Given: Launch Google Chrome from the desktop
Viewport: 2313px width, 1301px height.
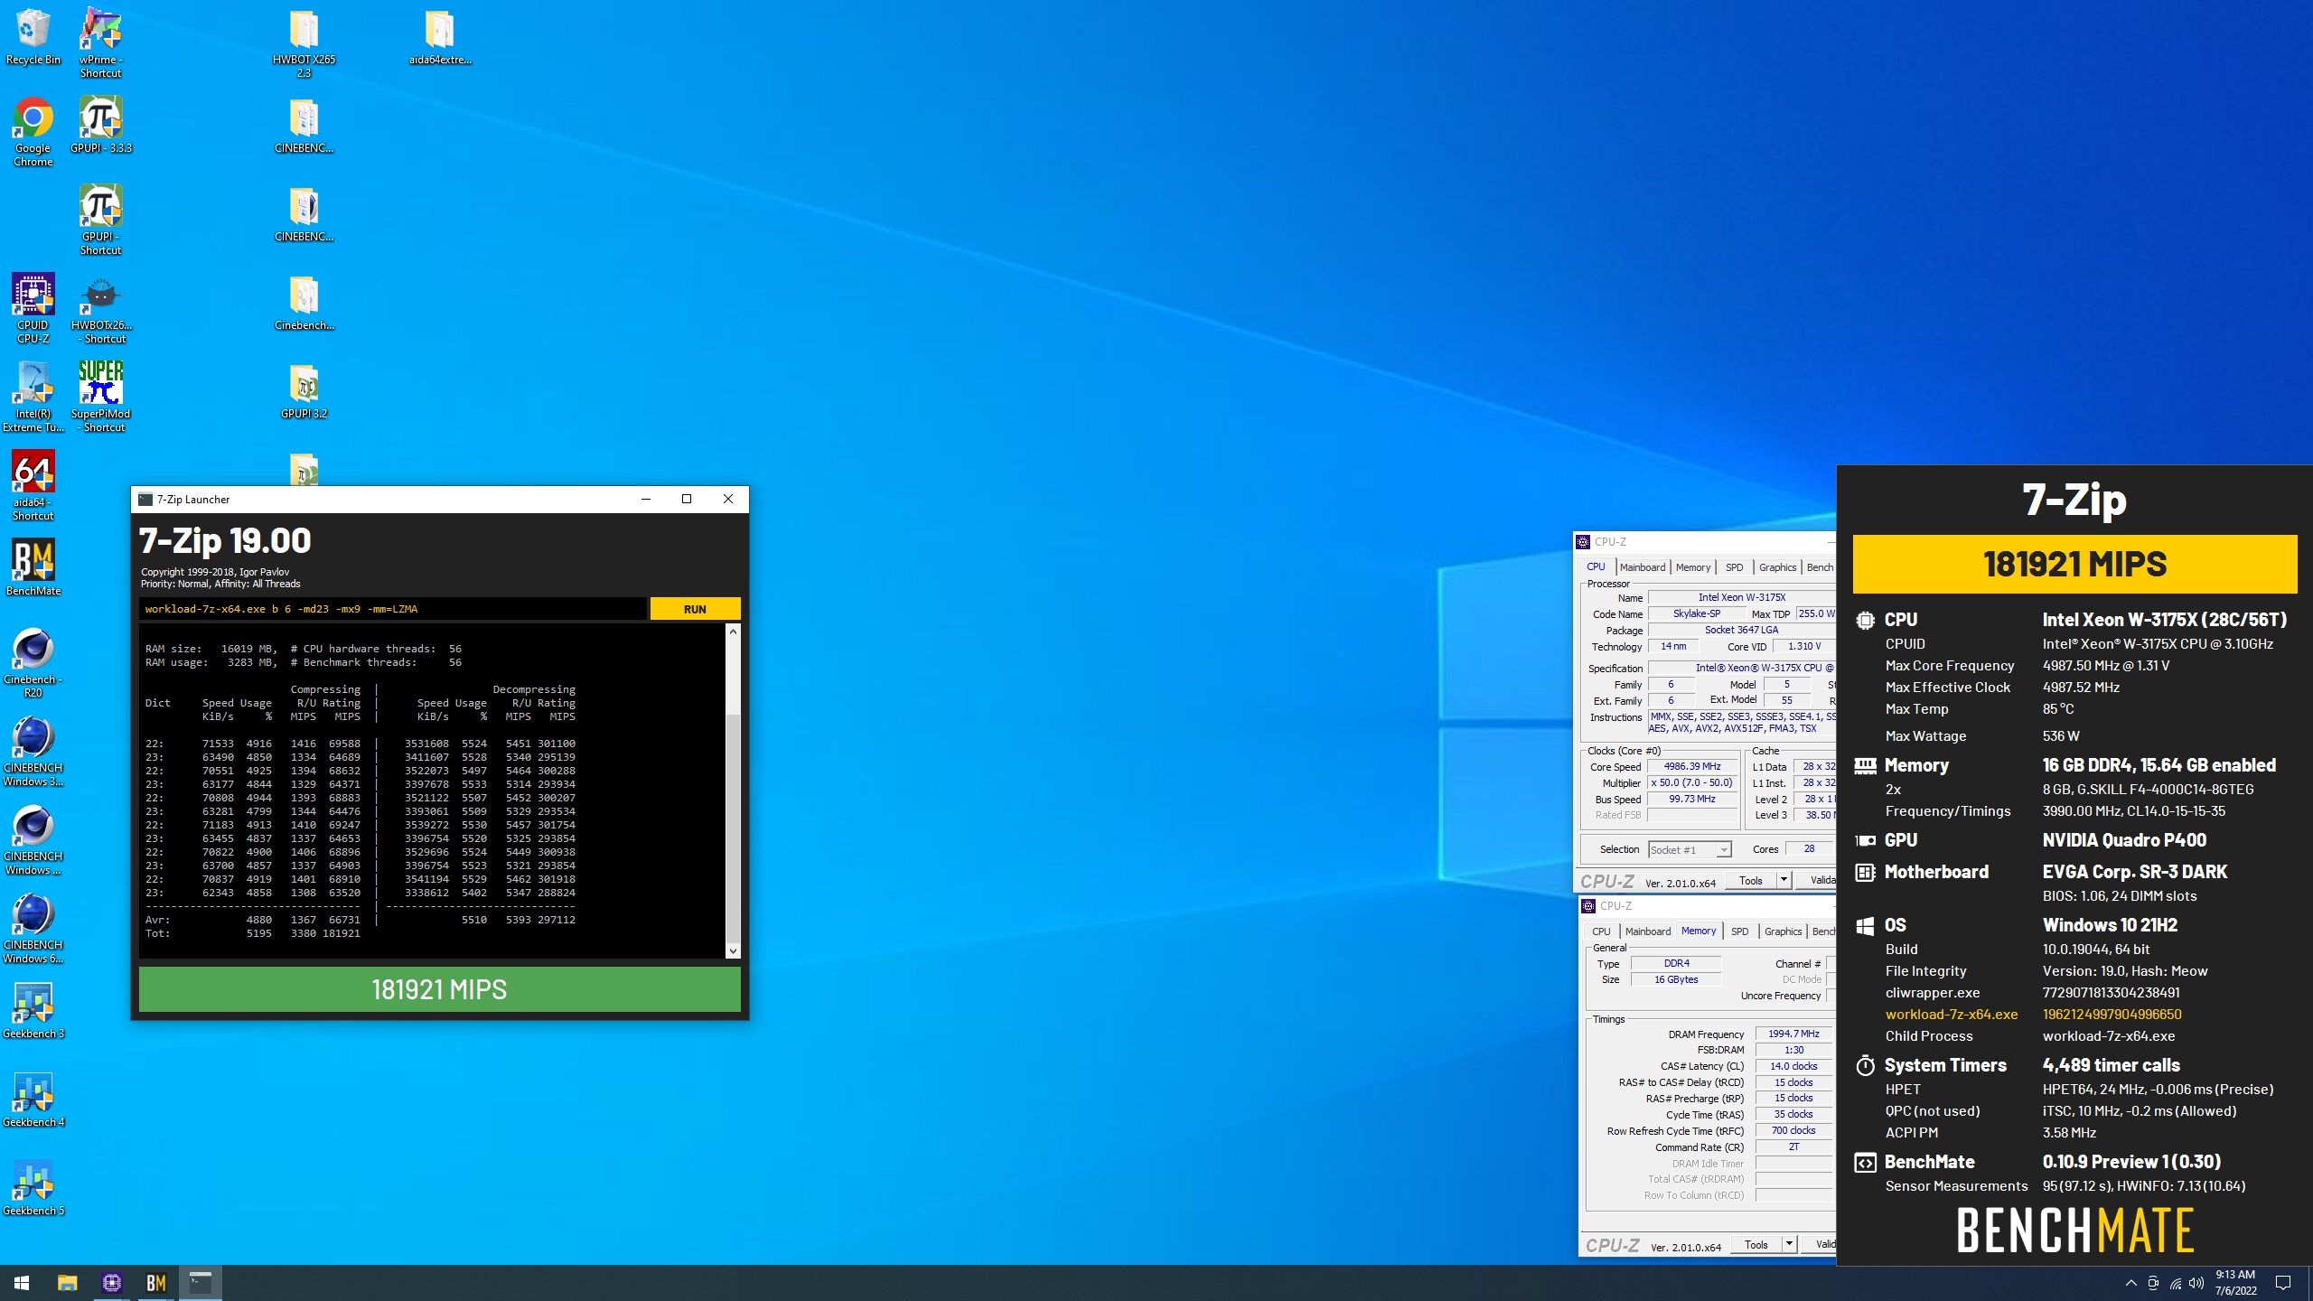Looking at the screenshot, I should pyautogui.click(x=33, y=132).
